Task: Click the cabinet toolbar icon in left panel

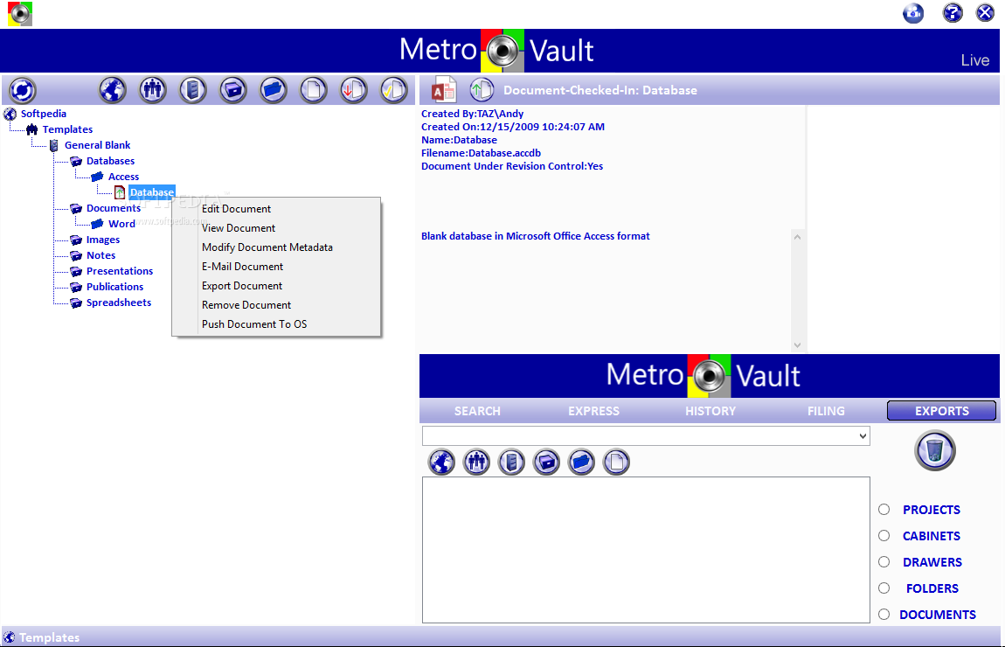Action: click(192, 90)
